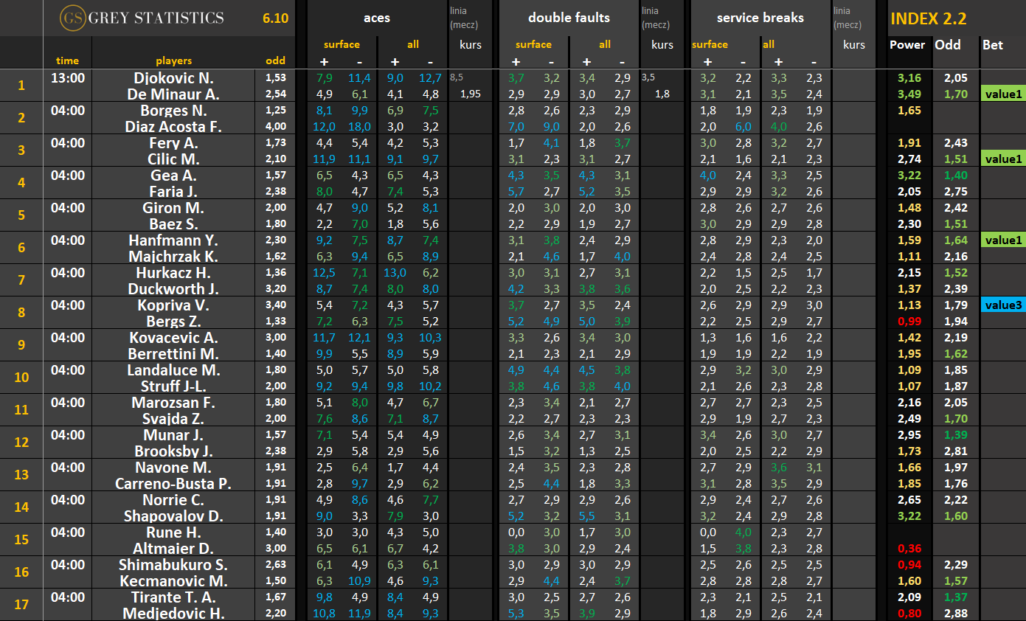Click the 'Power' column header
This screenshot has width=1026, height=621.
coord(907,45)
